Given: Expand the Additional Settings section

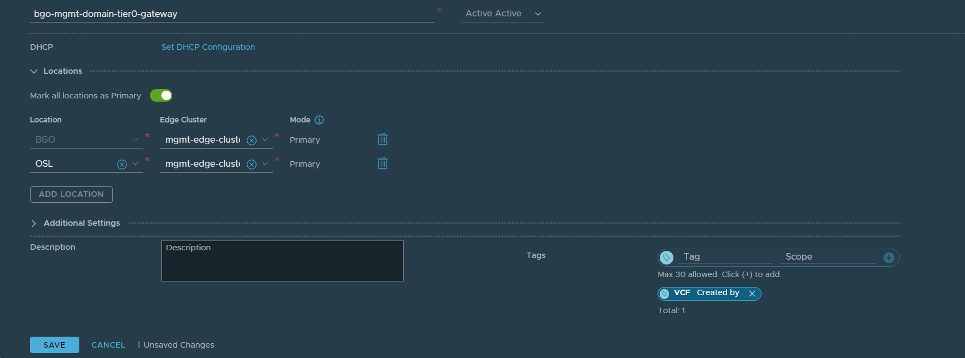Looking at the screenshot, I should click(34, 223).
